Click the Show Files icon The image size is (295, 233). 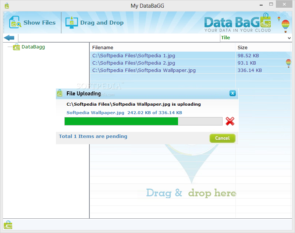coord(15,22)
